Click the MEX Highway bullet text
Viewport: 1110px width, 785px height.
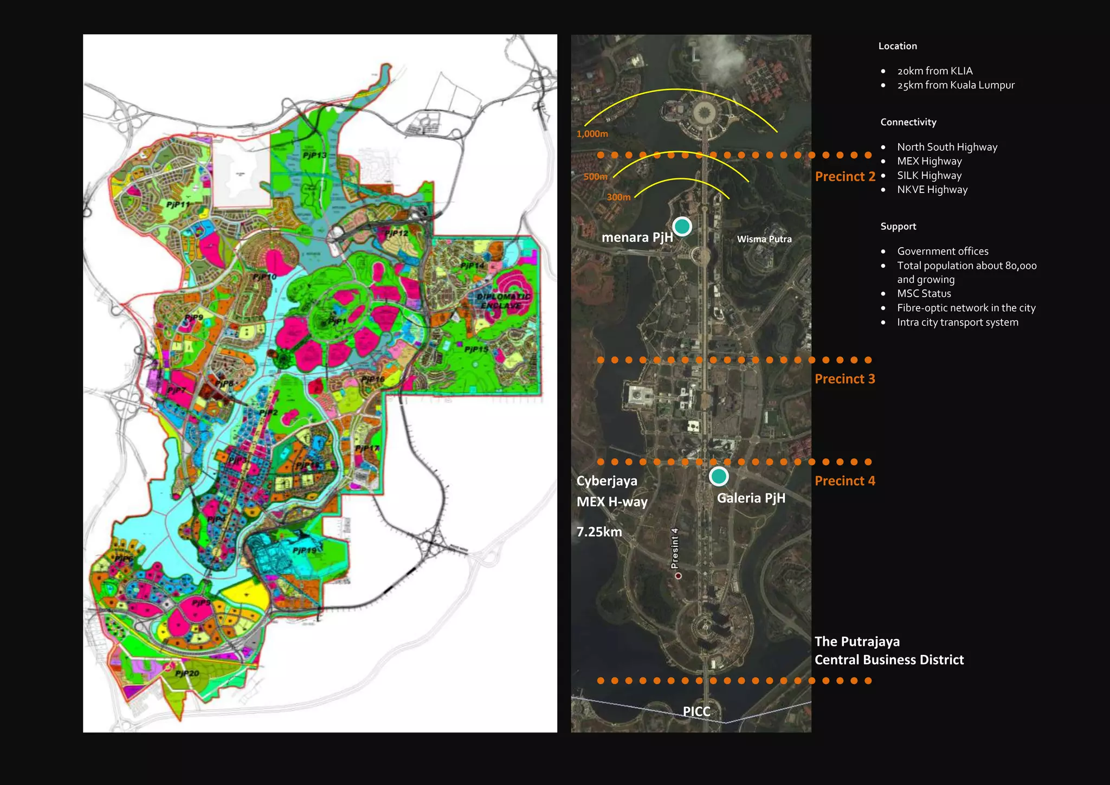point(929,161)
